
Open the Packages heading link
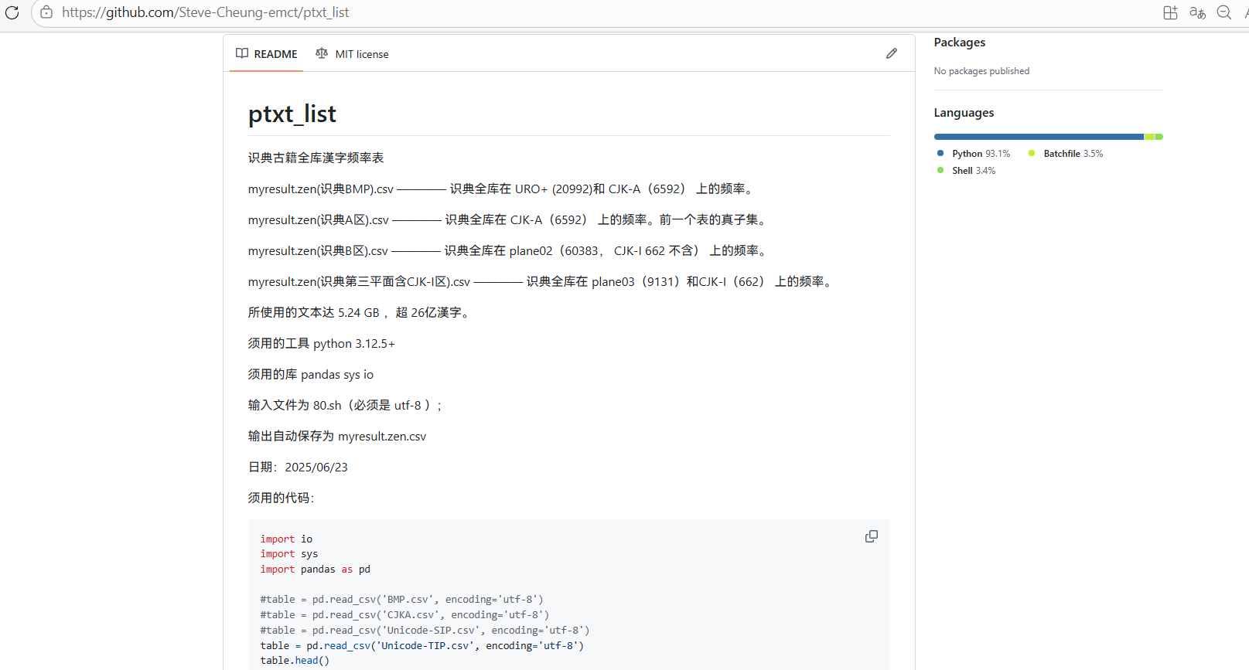pos(959,43)
